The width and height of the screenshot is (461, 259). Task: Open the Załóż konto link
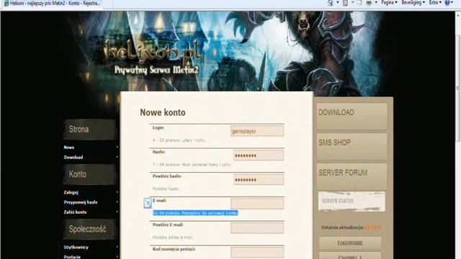click(75, 212)
